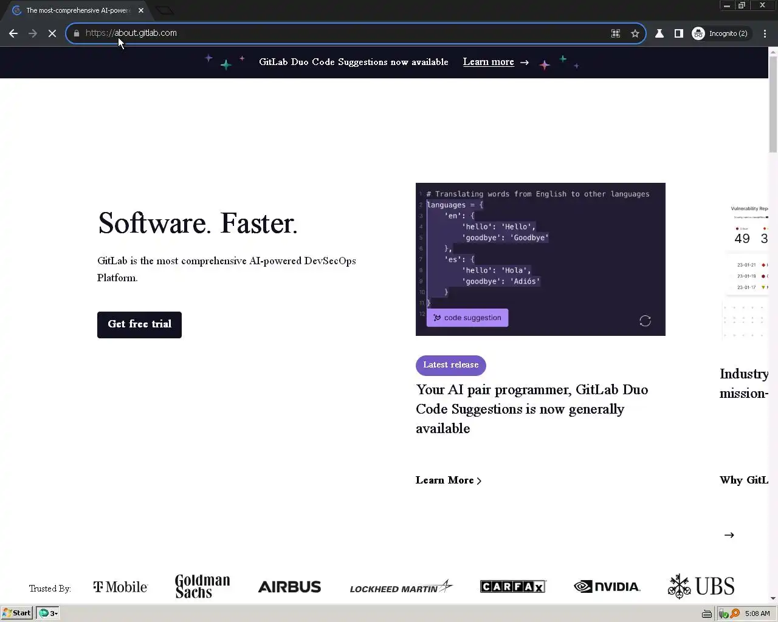Click the arrow beside Learn more
Image resolution: width=778 pixels, height=622 pixels.
(525, 63)
